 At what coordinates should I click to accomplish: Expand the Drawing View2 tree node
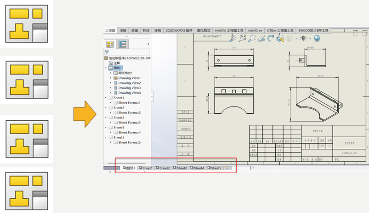click(x=111, y=83)
